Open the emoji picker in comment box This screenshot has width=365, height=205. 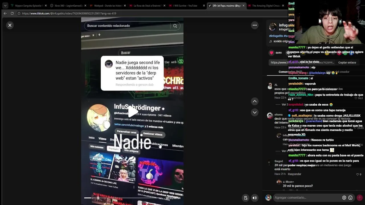[x=350, y=198]
